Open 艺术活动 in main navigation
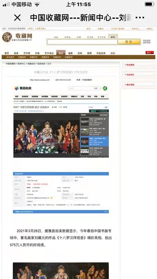Screen dimensions: 157x279 coord(49,53)
